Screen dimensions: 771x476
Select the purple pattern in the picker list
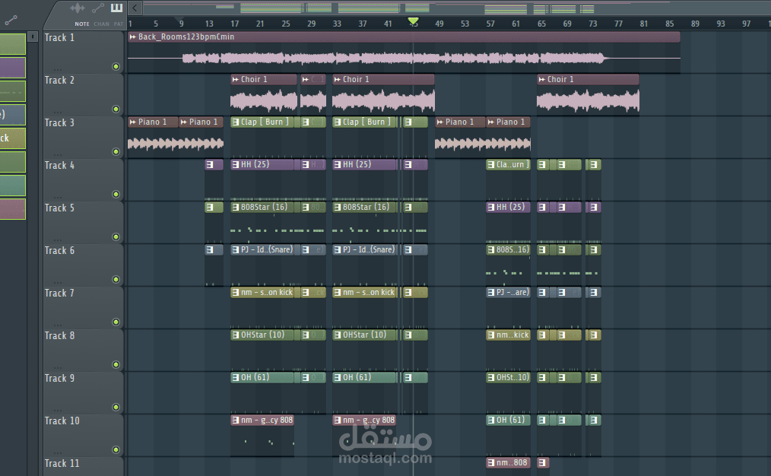click(13, 68)
